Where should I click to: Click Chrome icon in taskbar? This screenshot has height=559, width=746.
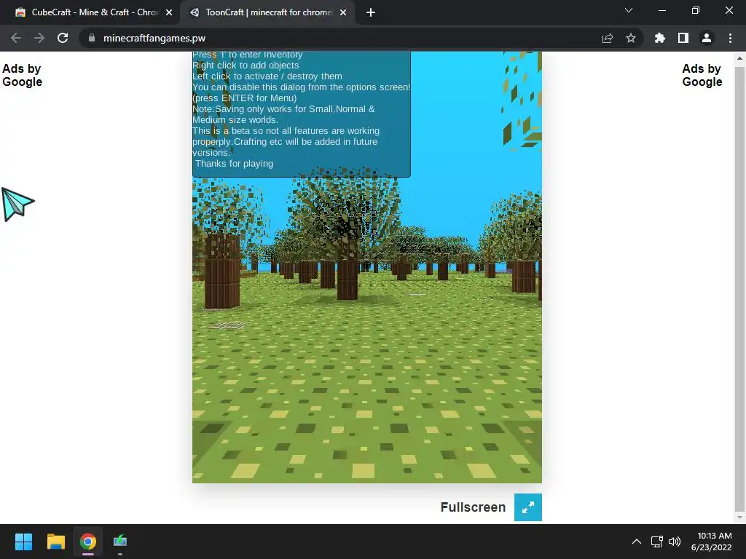click(x=88, y=542)
